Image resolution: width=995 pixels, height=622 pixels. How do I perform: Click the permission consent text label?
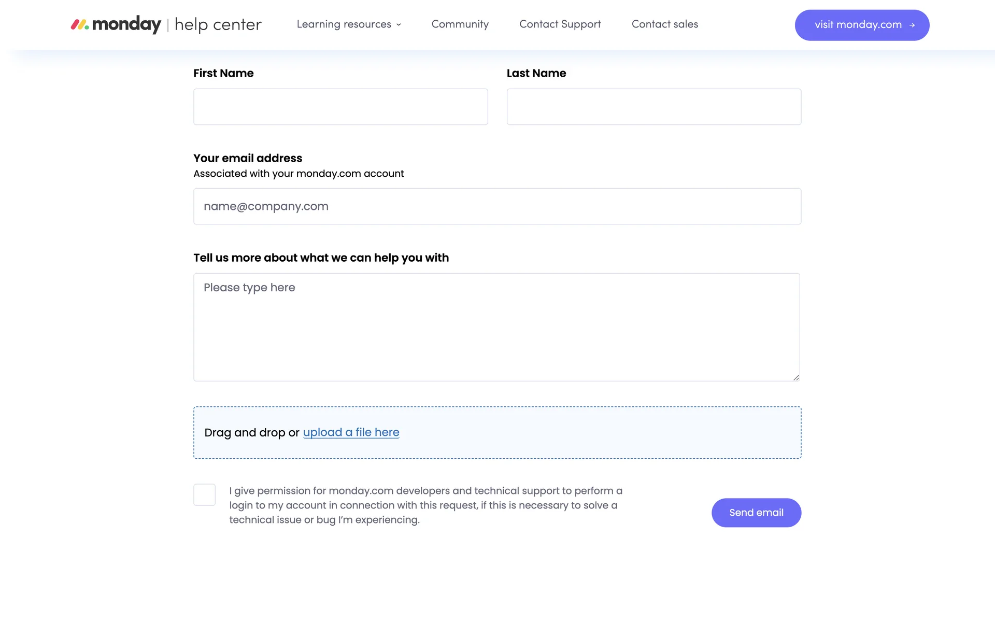[x=425, y=505]
